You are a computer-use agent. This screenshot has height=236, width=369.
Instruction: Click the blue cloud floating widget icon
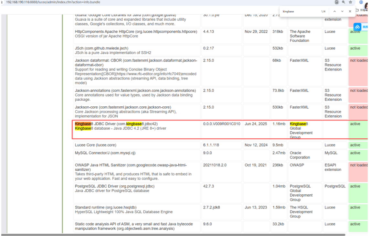pyautogui.click(x=357, y=27)
